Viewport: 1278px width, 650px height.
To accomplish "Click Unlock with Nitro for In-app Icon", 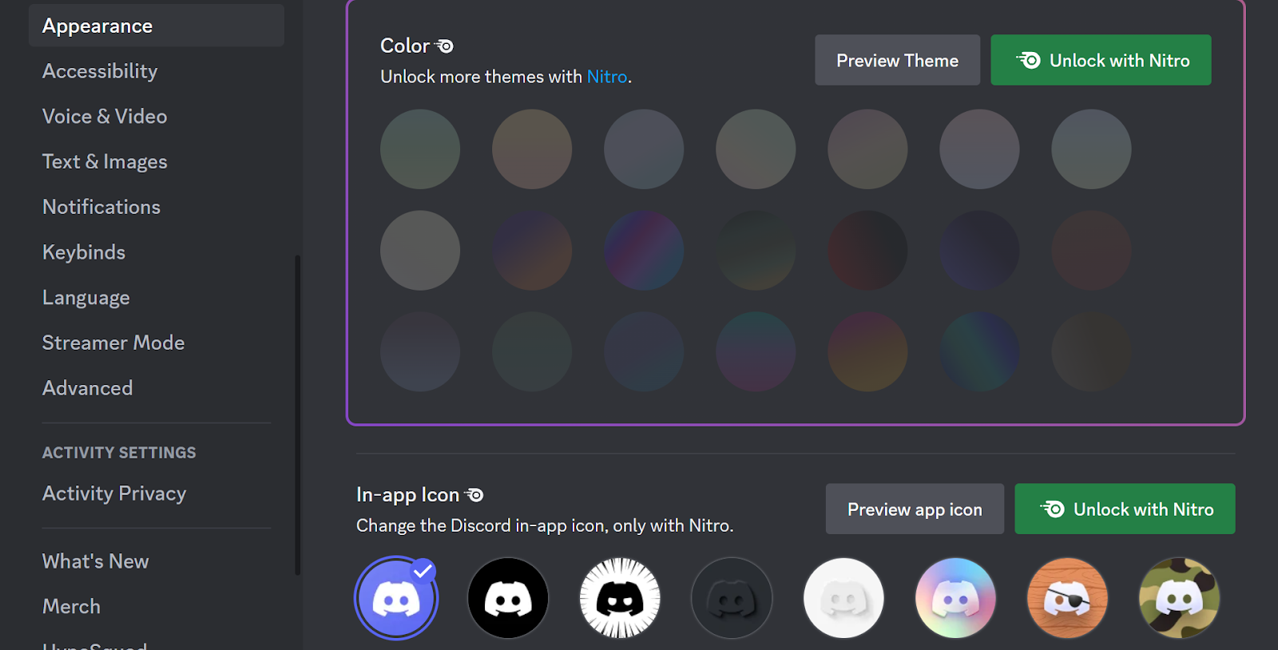I will (x=1125, y=509).
